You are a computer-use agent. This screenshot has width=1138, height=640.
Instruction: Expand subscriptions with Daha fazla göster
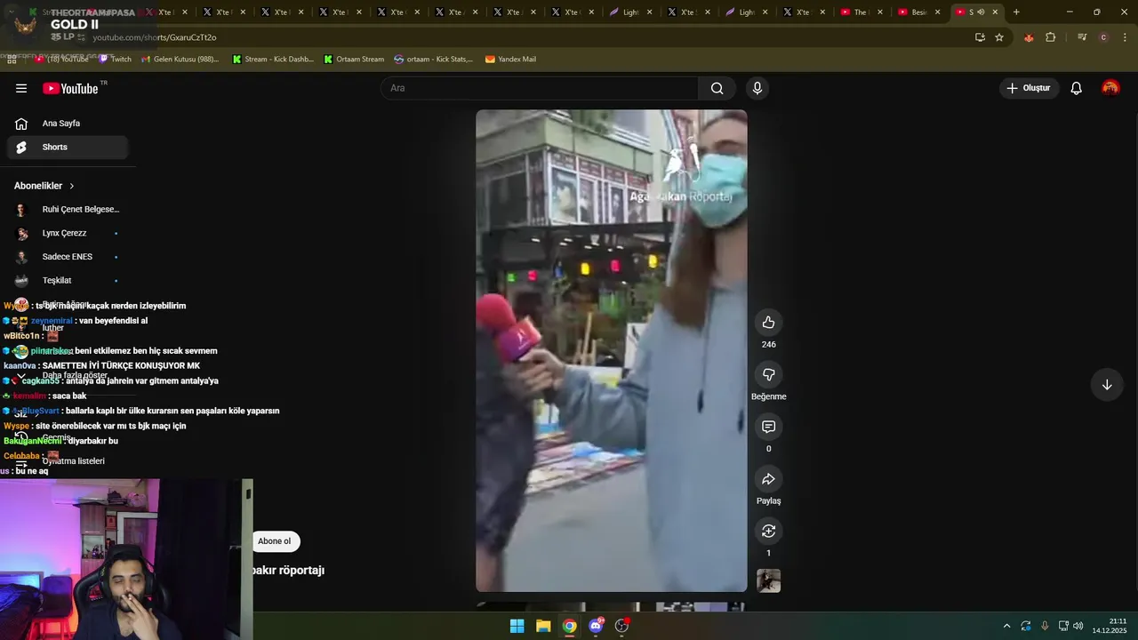[x=75, y=375]
